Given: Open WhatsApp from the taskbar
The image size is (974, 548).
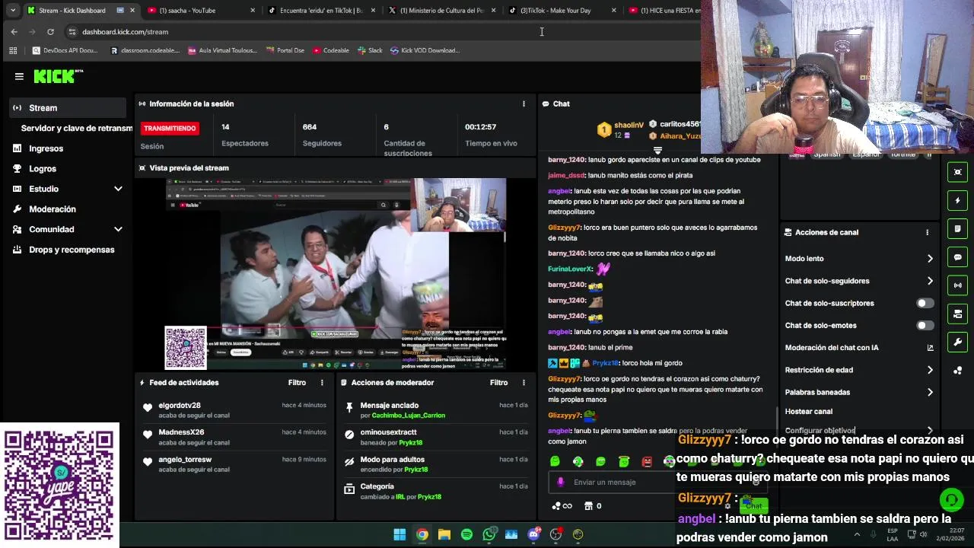Looking at the screenshot, I should pyautogui.click(x=489, y=534).
